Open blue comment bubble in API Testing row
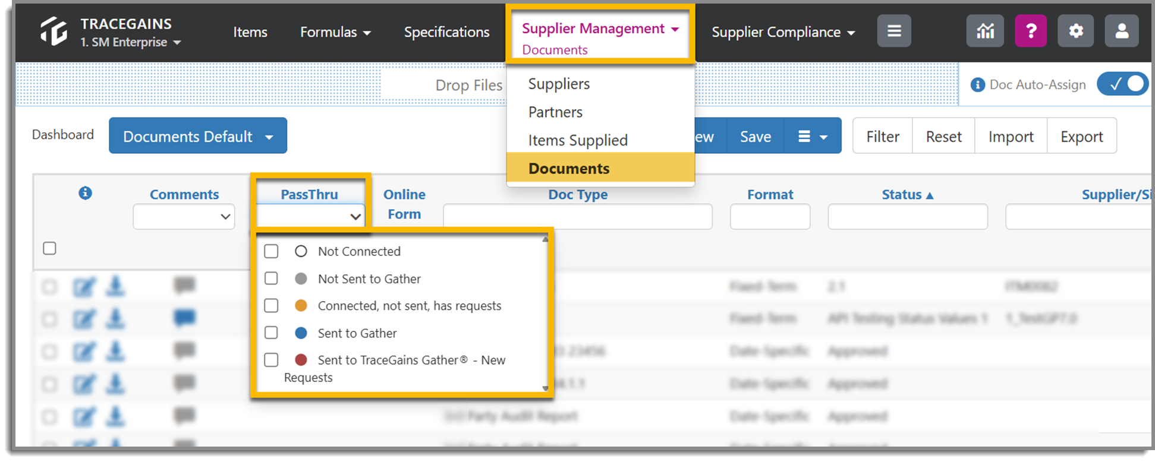This screenshot has width=1155, height=462. pyautogui.click(x=184, y=318)
